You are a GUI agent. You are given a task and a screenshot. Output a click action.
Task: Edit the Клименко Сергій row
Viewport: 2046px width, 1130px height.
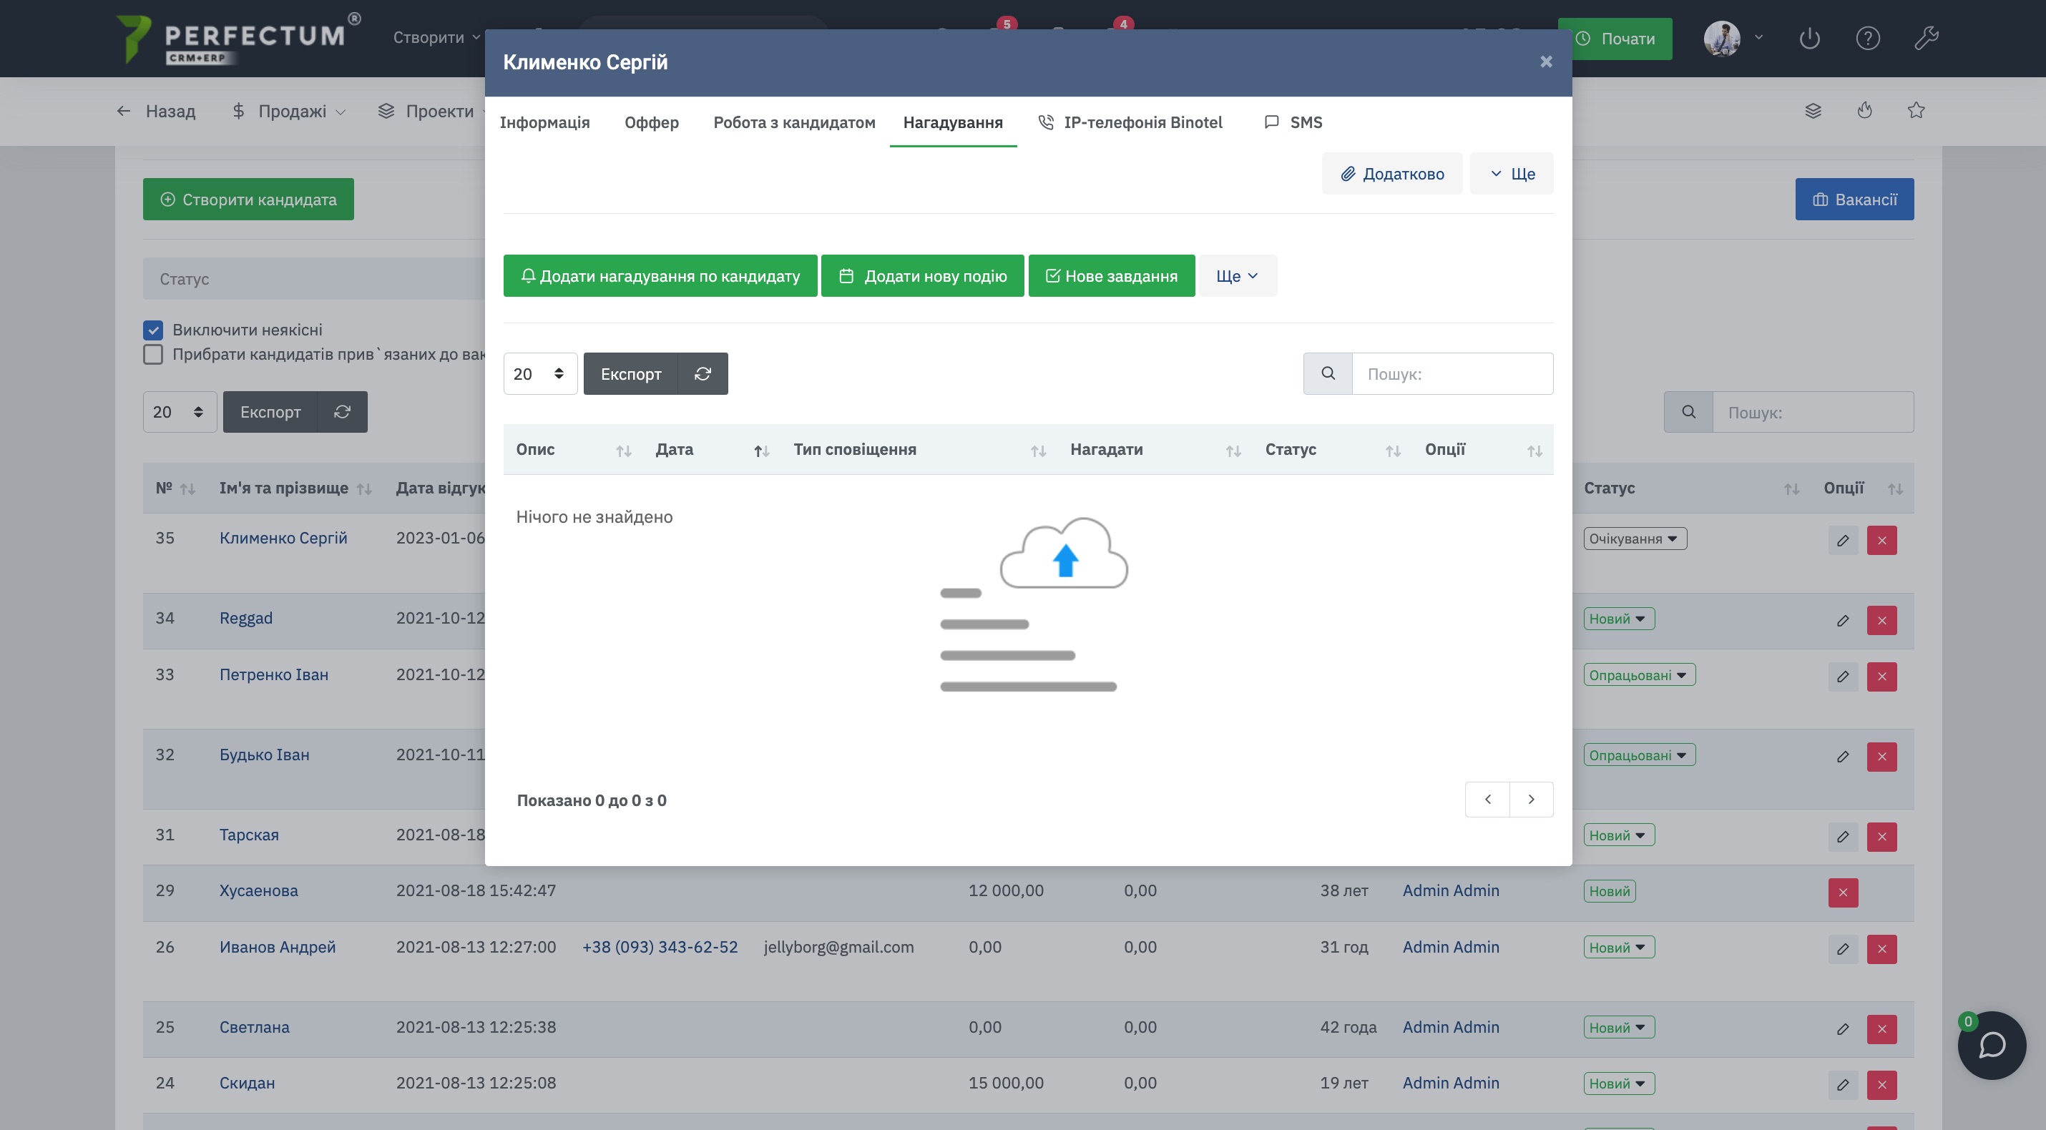(x=1843, y=541)
